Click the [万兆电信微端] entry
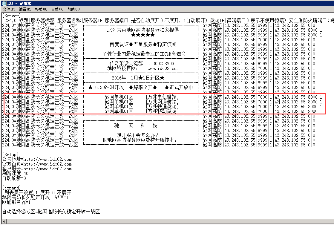The height and width of the screenshot is (225, 334). coord(162,97)
